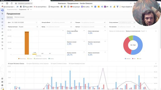161x90 pixels.
Task: Open menu of Заказы к просмотрам card
Action: (x=105, y=52)
